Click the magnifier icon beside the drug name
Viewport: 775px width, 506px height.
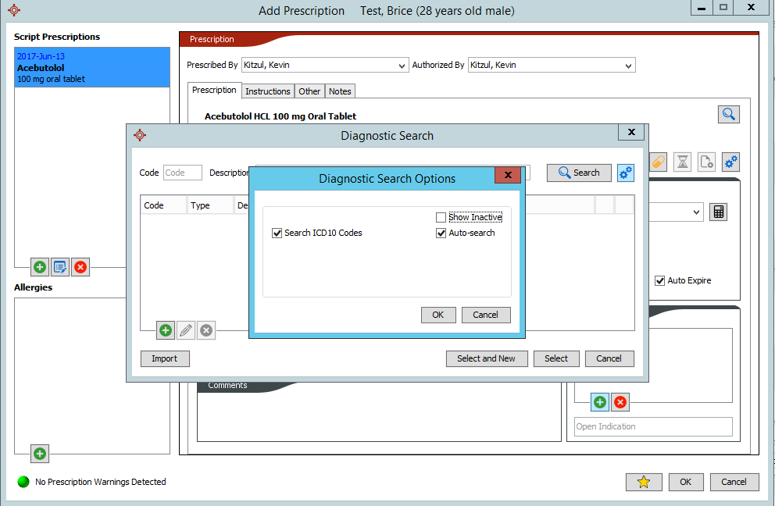(x=728, y=115)
